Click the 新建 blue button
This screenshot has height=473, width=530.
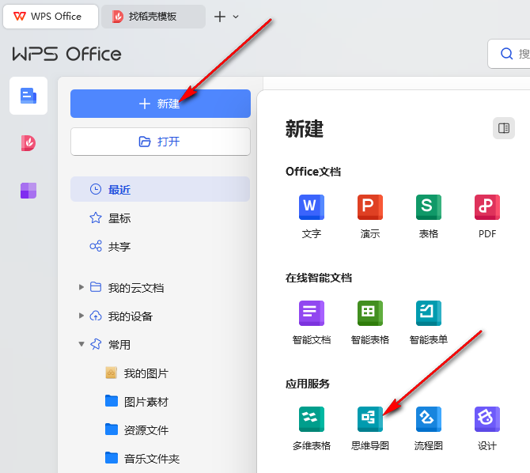point(161,104)
